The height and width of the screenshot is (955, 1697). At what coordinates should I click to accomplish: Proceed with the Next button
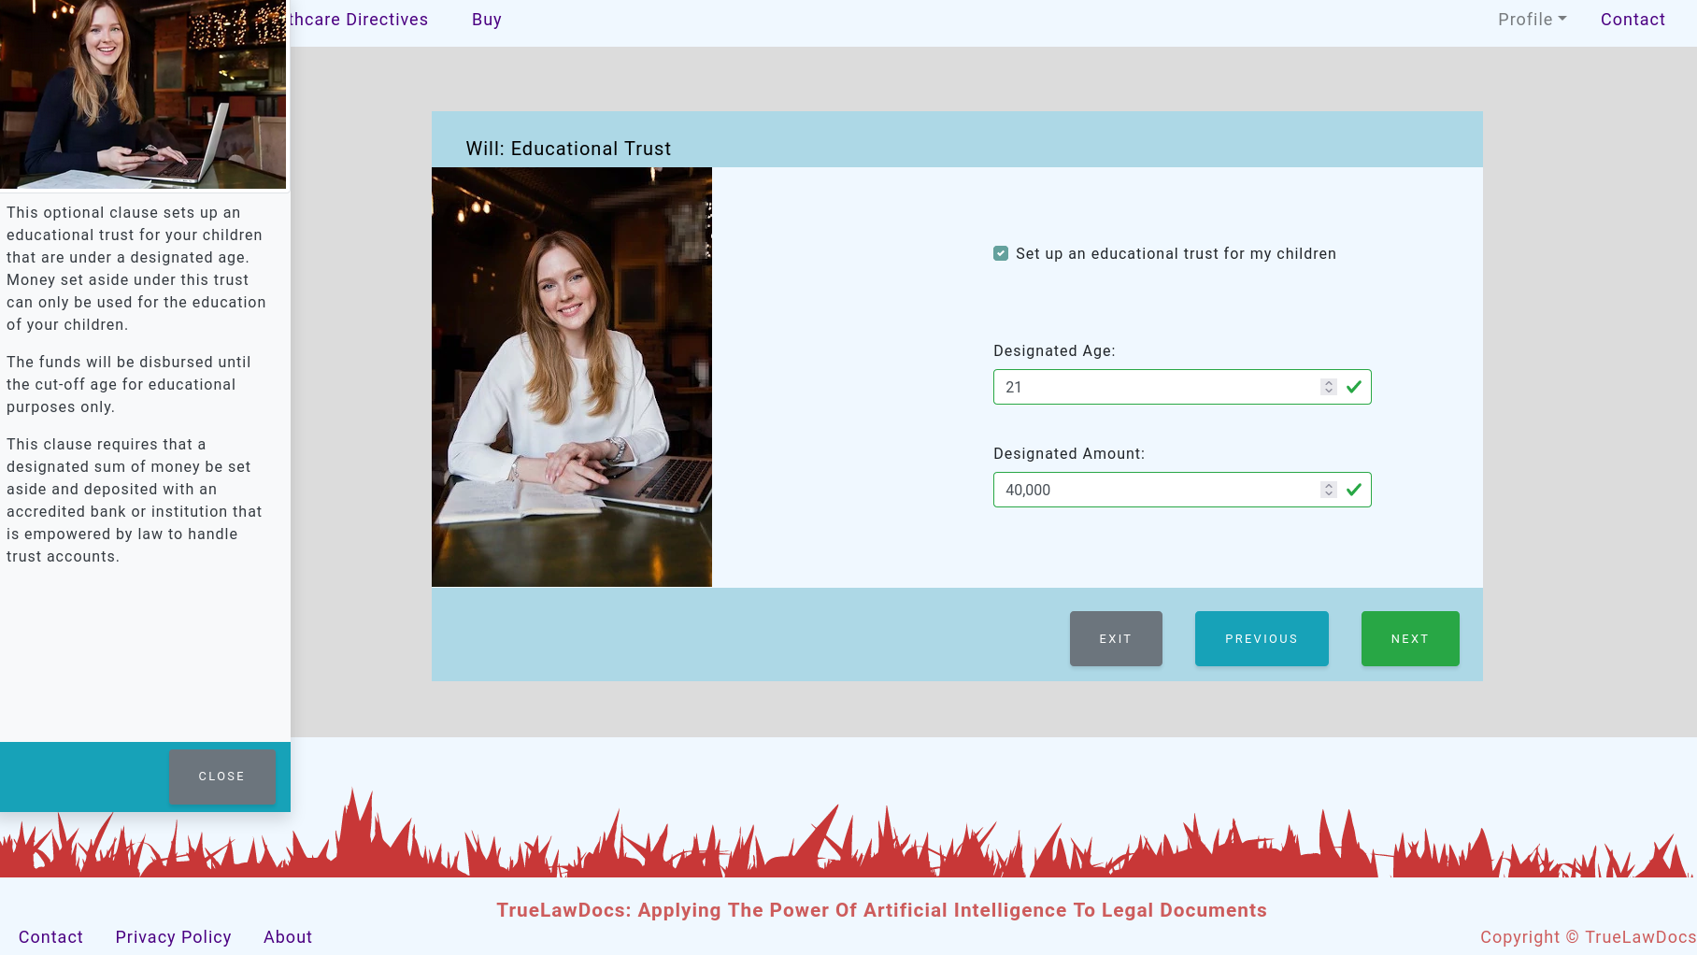(1410, 639)
